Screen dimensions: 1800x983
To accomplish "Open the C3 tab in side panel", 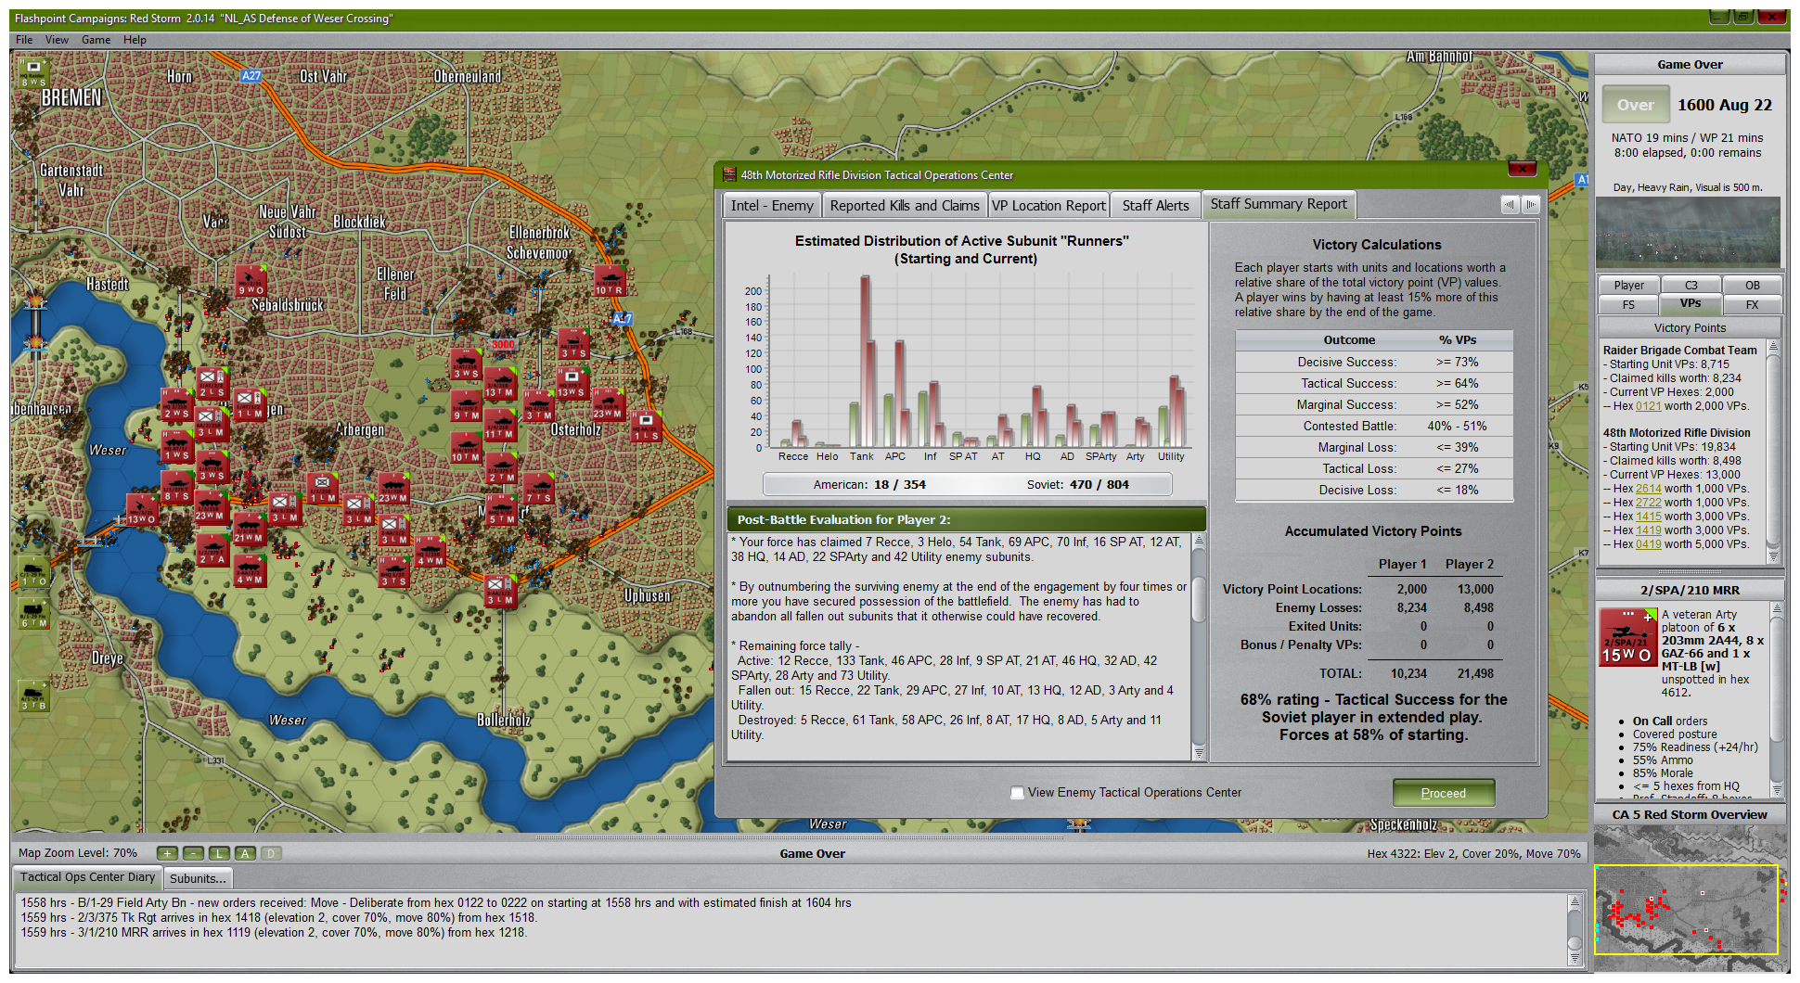I will (x=1691, y=286).
